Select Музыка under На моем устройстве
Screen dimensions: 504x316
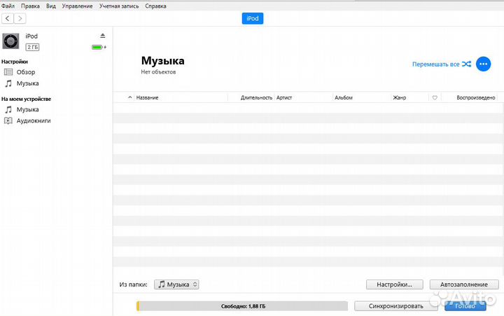(x=27, y=110)
